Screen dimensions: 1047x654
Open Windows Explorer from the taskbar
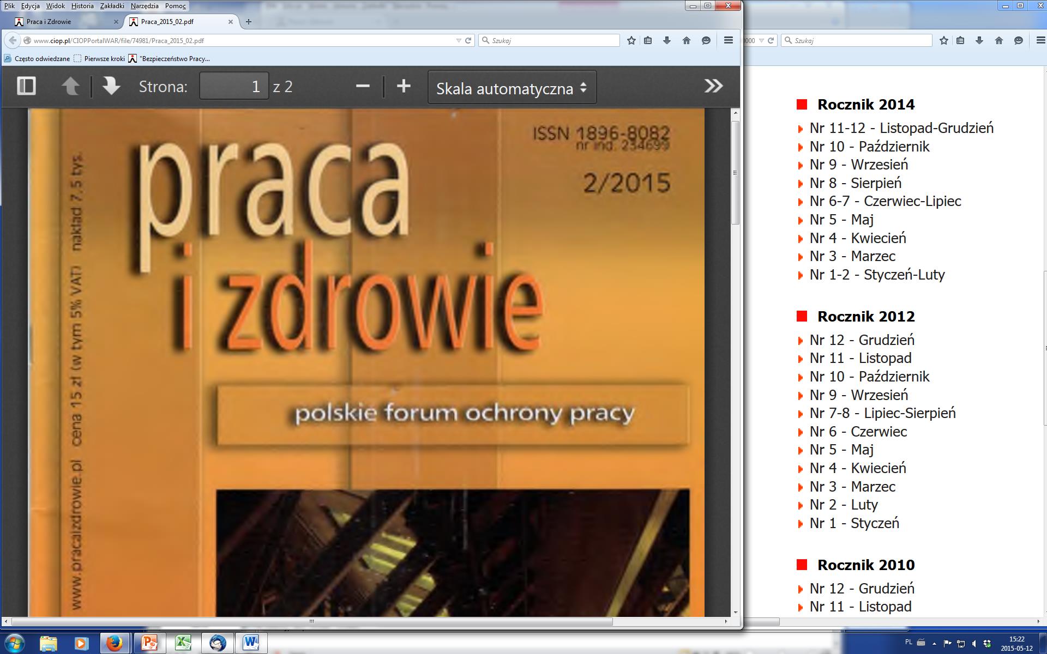[48, 643]
